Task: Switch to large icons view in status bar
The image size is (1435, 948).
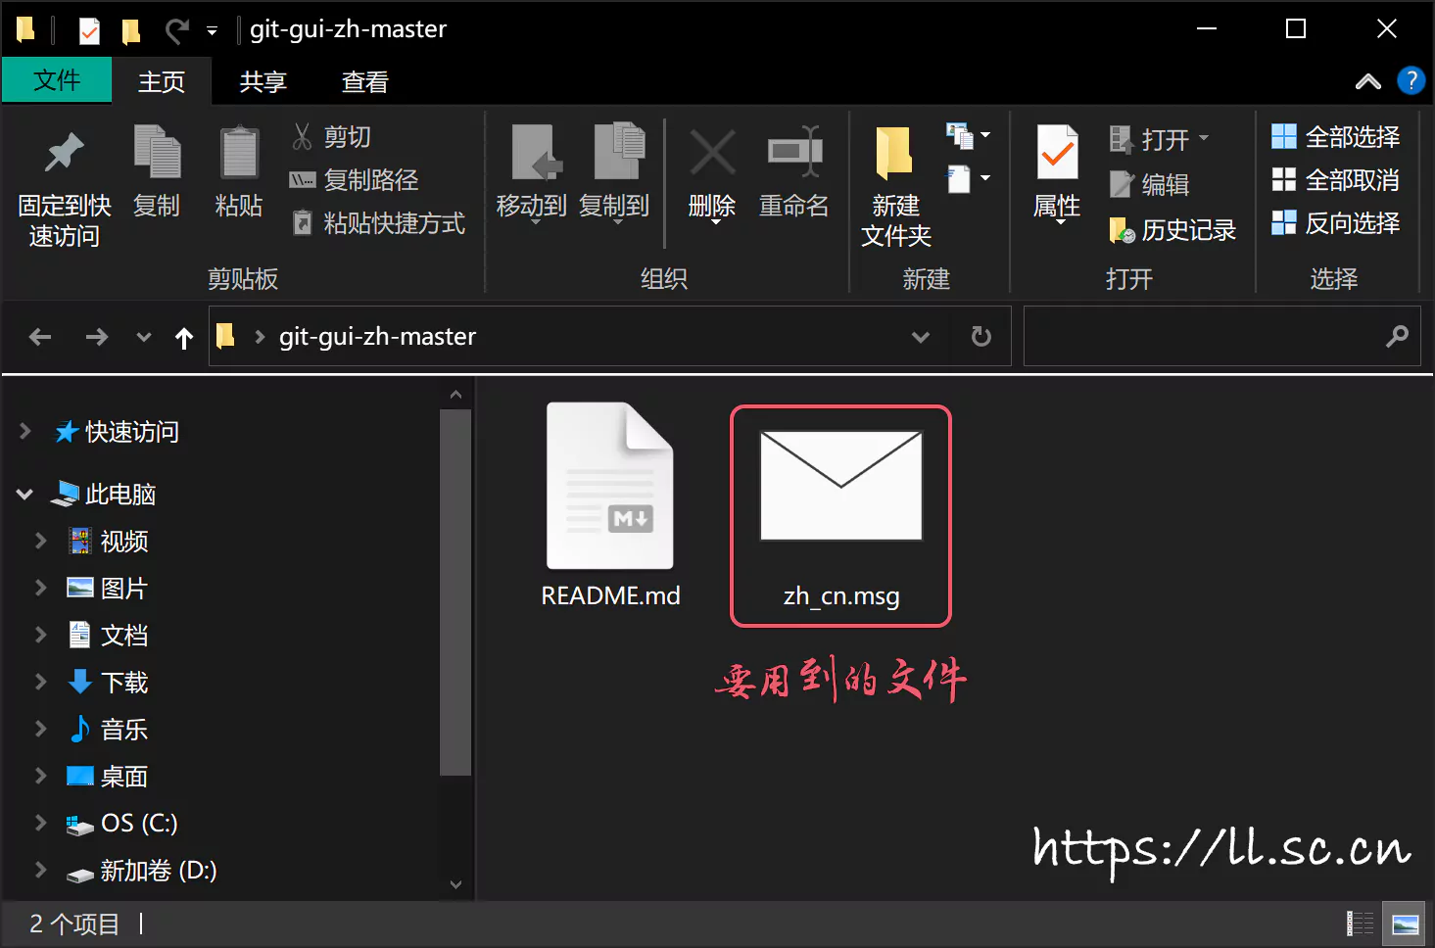Action: [x=1406, y=924]
